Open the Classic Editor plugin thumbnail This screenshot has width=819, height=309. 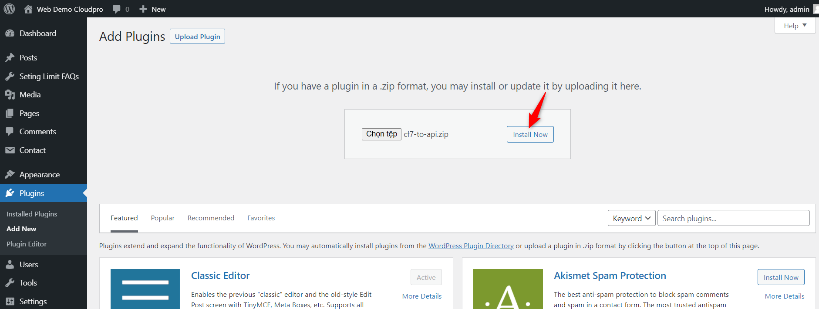pyautogui.click(x=145, y=289)
